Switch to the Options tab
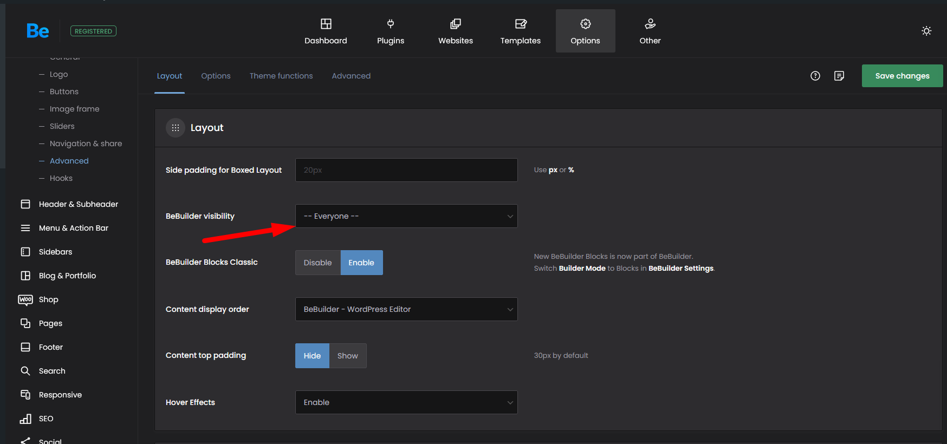 click(216, 76)
